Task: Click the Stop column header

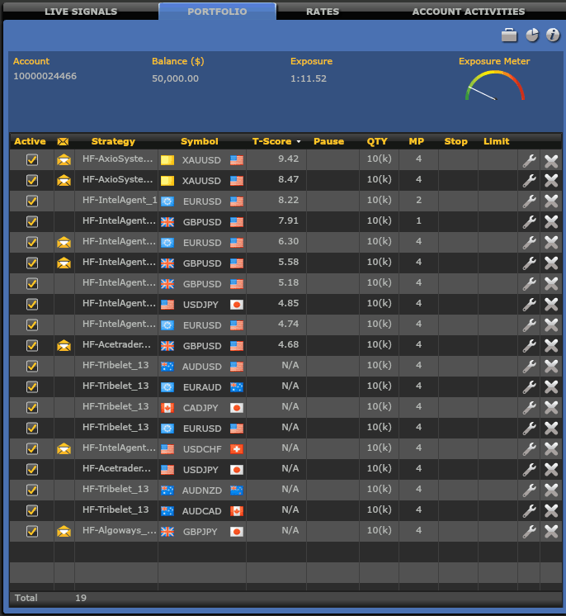Action: tap(455, 141)
